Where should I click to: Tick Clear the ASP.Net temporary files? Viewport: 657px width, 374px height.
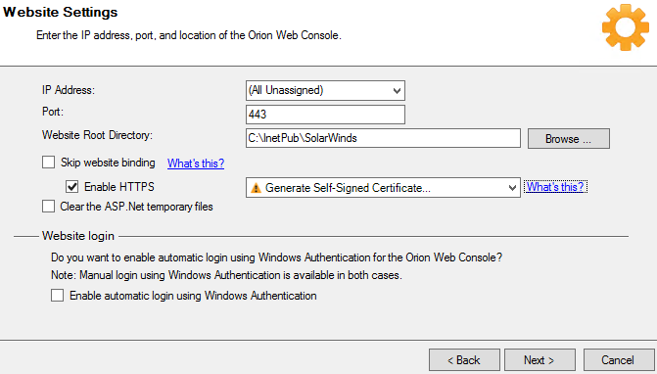click(x=49, y=206)
